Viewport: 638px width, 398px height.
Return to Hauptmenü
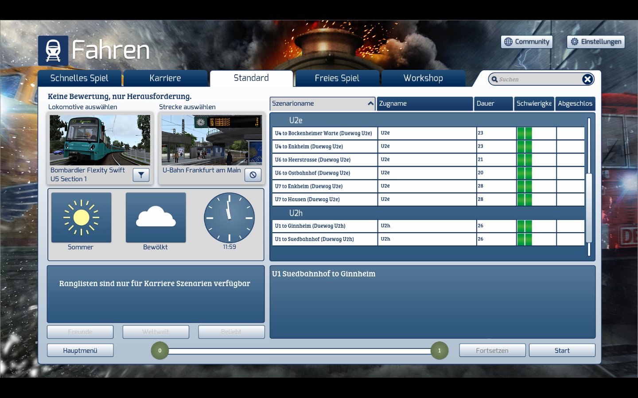80,350
